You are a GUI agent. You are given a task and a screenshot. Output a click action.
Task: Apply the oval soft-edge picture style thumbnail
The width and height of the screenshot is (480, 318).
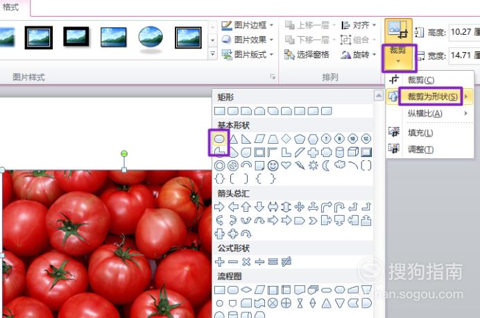click(151, 38)
